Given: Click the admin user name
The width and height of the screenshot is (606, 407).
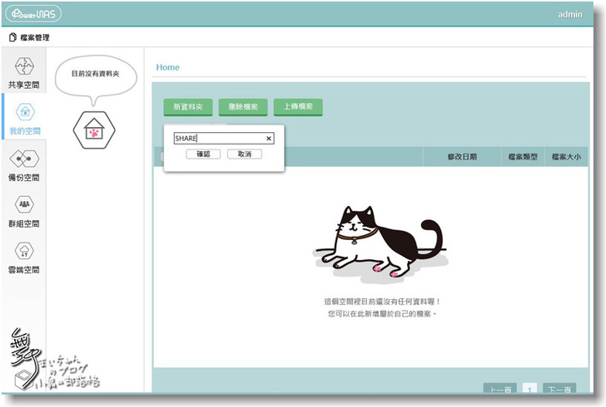Looking at the screenshot, I should click(570, 14).
